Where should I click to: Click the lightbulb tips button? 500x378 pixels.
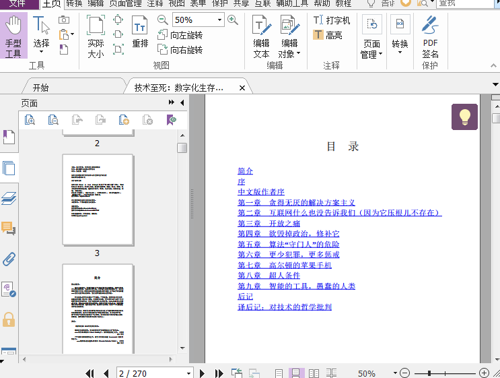click(x=464, y=117)
